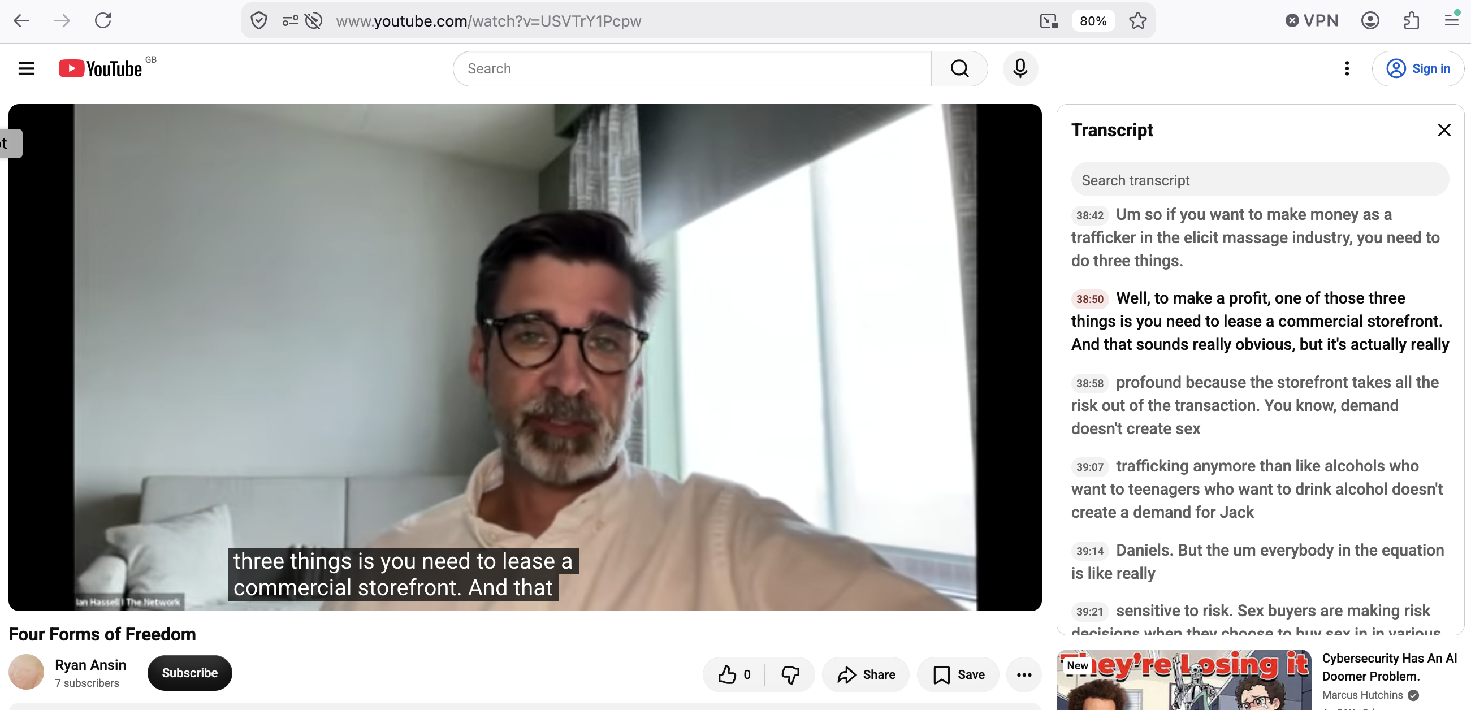Toggle the VPN indicator in the toolbar
The image size is (1471, 710).
click(x=1312, y=21)
